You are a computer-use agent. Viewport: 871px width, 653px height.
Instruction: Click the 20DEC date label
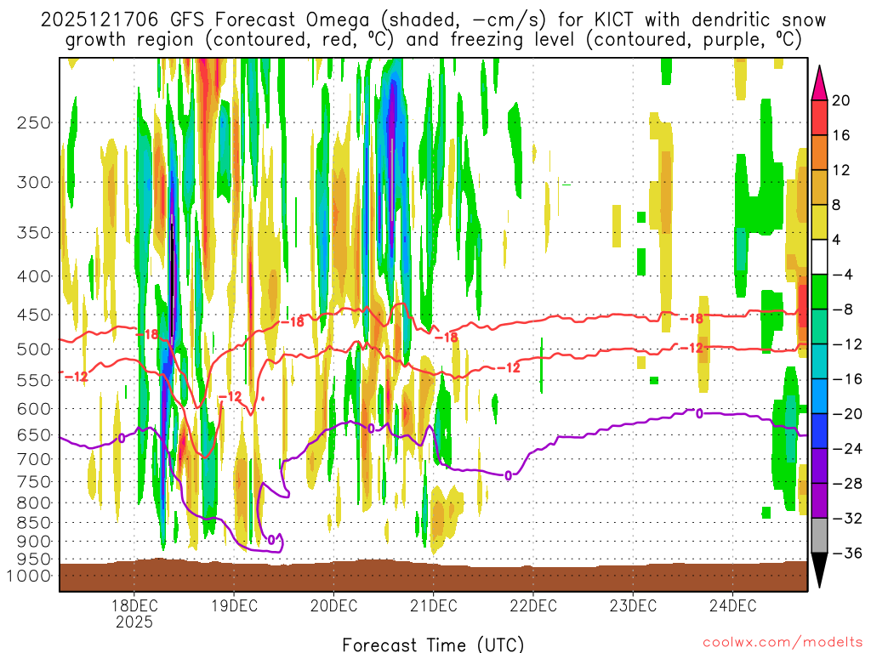[333, 605]
